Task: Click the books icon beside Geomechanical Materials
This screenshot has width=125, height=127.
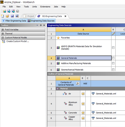Action: point(58,70)
